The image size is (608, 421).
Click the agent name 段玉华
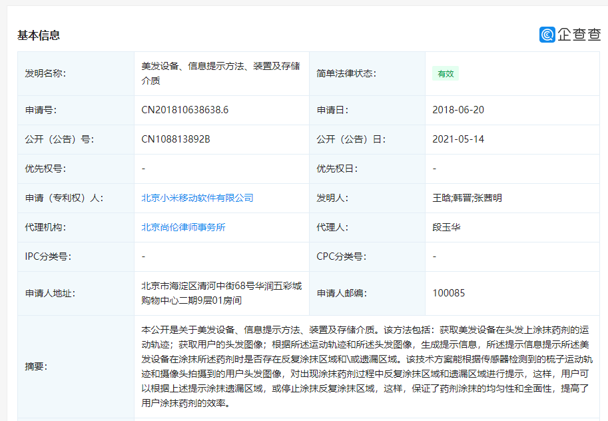click(446, 227)
